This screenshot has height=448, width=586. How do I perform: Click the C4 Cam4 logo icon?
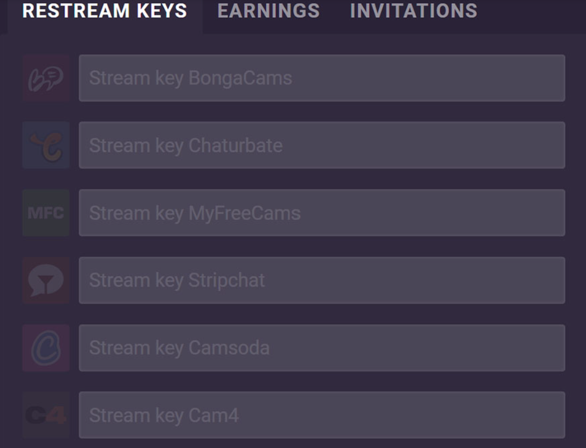[46, 415]
